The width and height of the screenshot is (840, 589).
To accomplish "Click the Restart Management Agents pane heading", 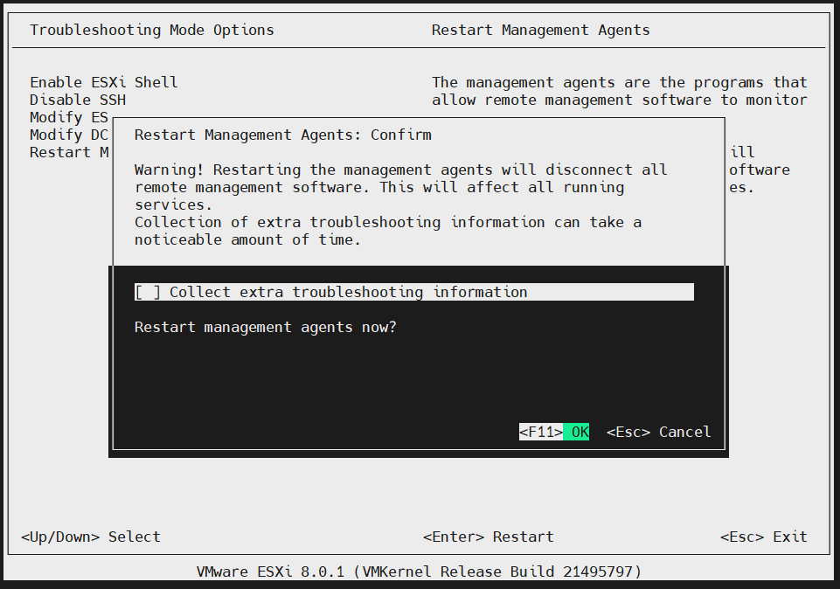I will [x=540, y=30].
